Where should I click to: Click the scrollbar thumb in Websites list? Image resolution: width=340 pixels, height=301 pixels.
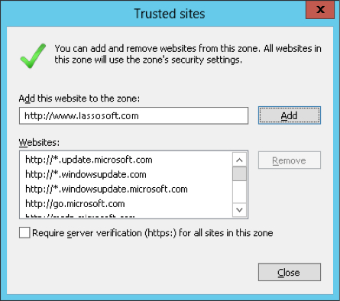point(239,173)
